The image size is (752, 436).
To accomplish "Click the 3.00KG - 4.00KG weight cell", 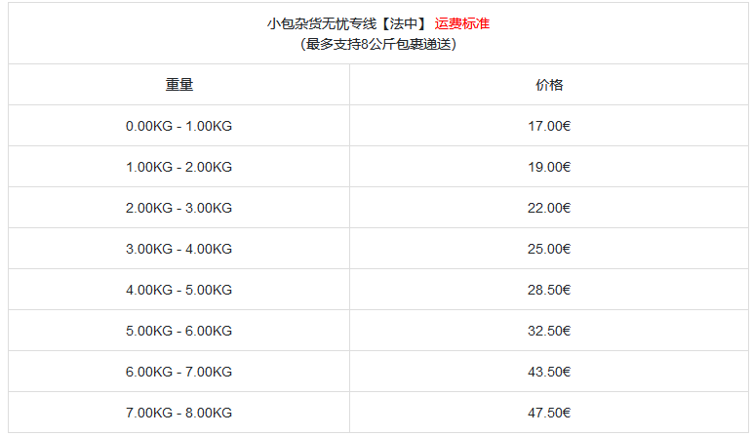I will pos(179,249).
